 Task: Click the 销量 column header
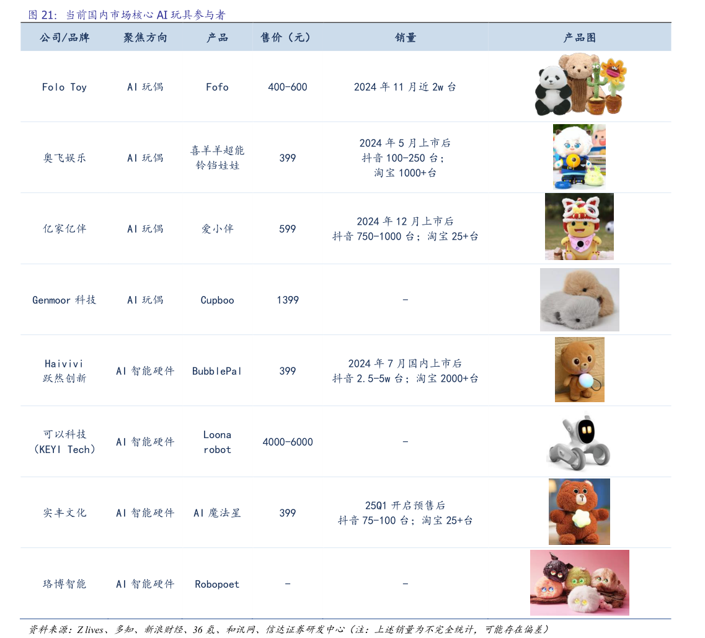[405, 37]
